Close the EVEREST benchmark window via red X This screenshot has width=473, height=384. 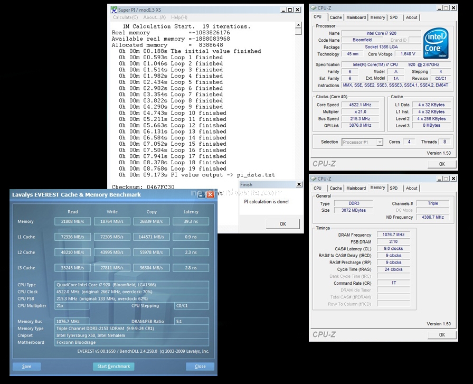pyautogui.click(x=211, y=195)
